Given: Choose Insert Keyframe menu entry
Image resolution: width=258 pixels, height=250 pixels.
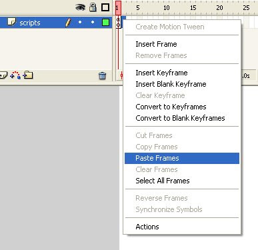Looking at the screenshot, I should [x=182, y=73].
